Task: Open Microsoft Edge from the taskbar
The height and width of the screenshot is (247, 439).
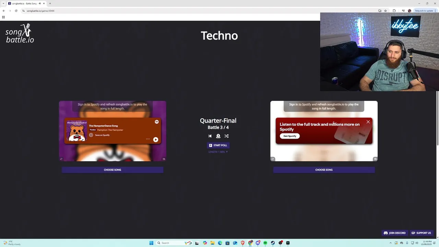Action: [220, 243]
